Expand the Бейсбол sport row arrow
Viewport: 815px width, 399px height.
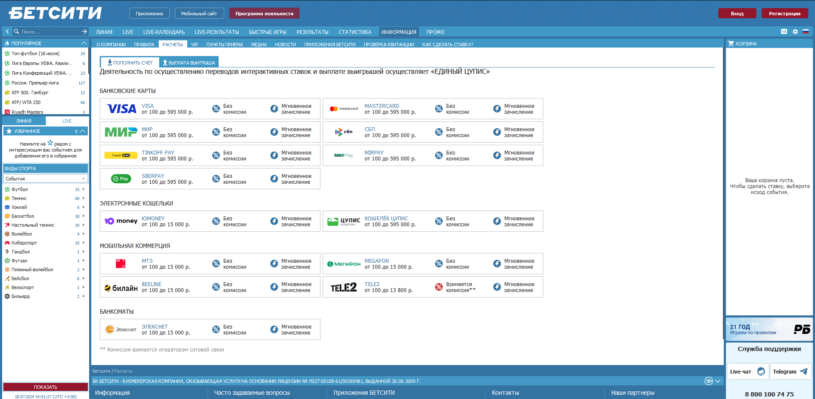(x=84, y=278)
